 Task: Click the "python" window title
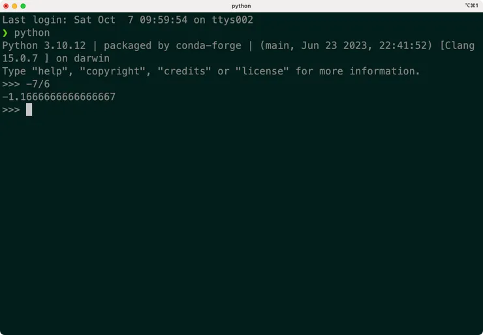[241, 6]
